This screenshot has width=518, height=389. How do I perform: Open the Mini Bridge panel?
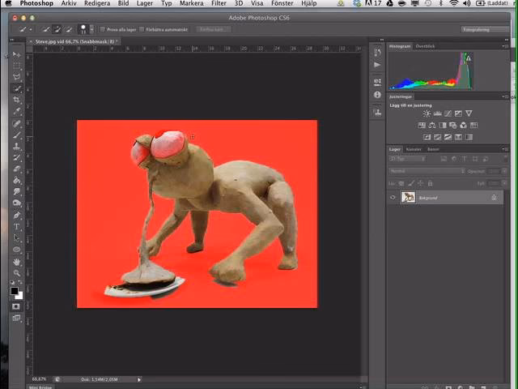40,387
